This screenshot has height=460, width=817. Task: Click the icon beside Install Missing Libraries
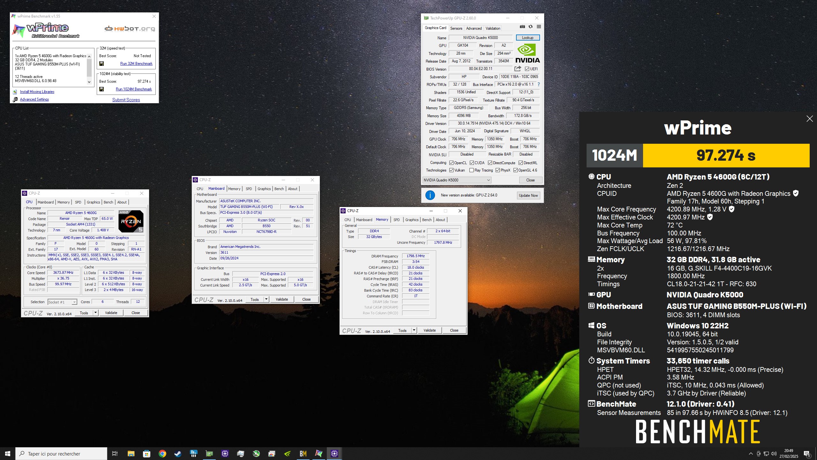click(15, 92)
